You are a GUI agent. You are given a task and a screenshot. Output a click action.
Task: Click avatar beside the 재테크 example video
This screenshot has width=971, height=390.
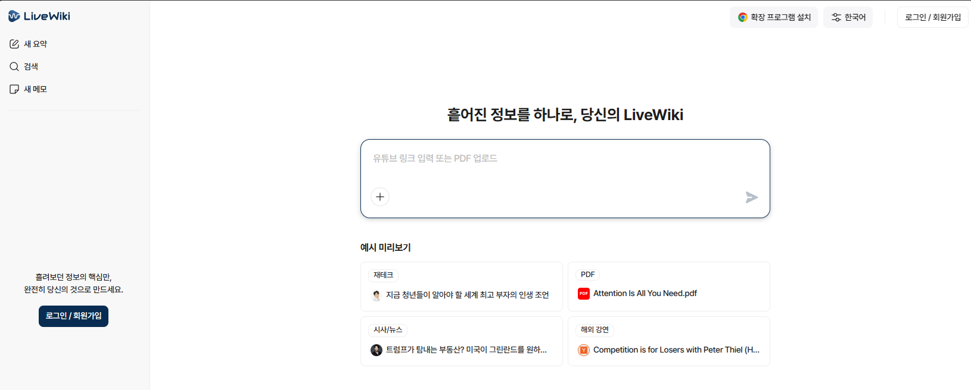376,295
